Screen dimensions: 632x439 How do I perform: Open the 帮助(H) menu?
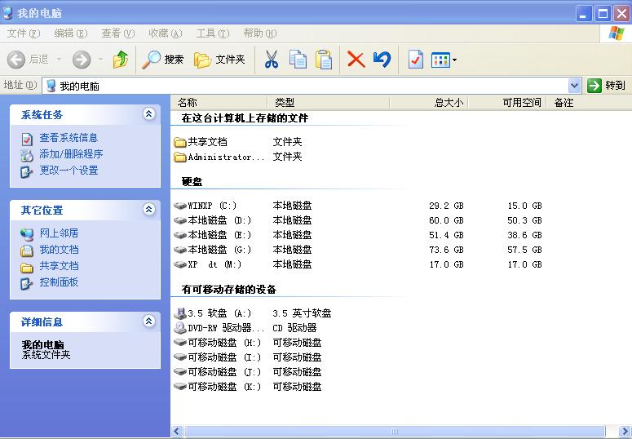pos(259,33)
